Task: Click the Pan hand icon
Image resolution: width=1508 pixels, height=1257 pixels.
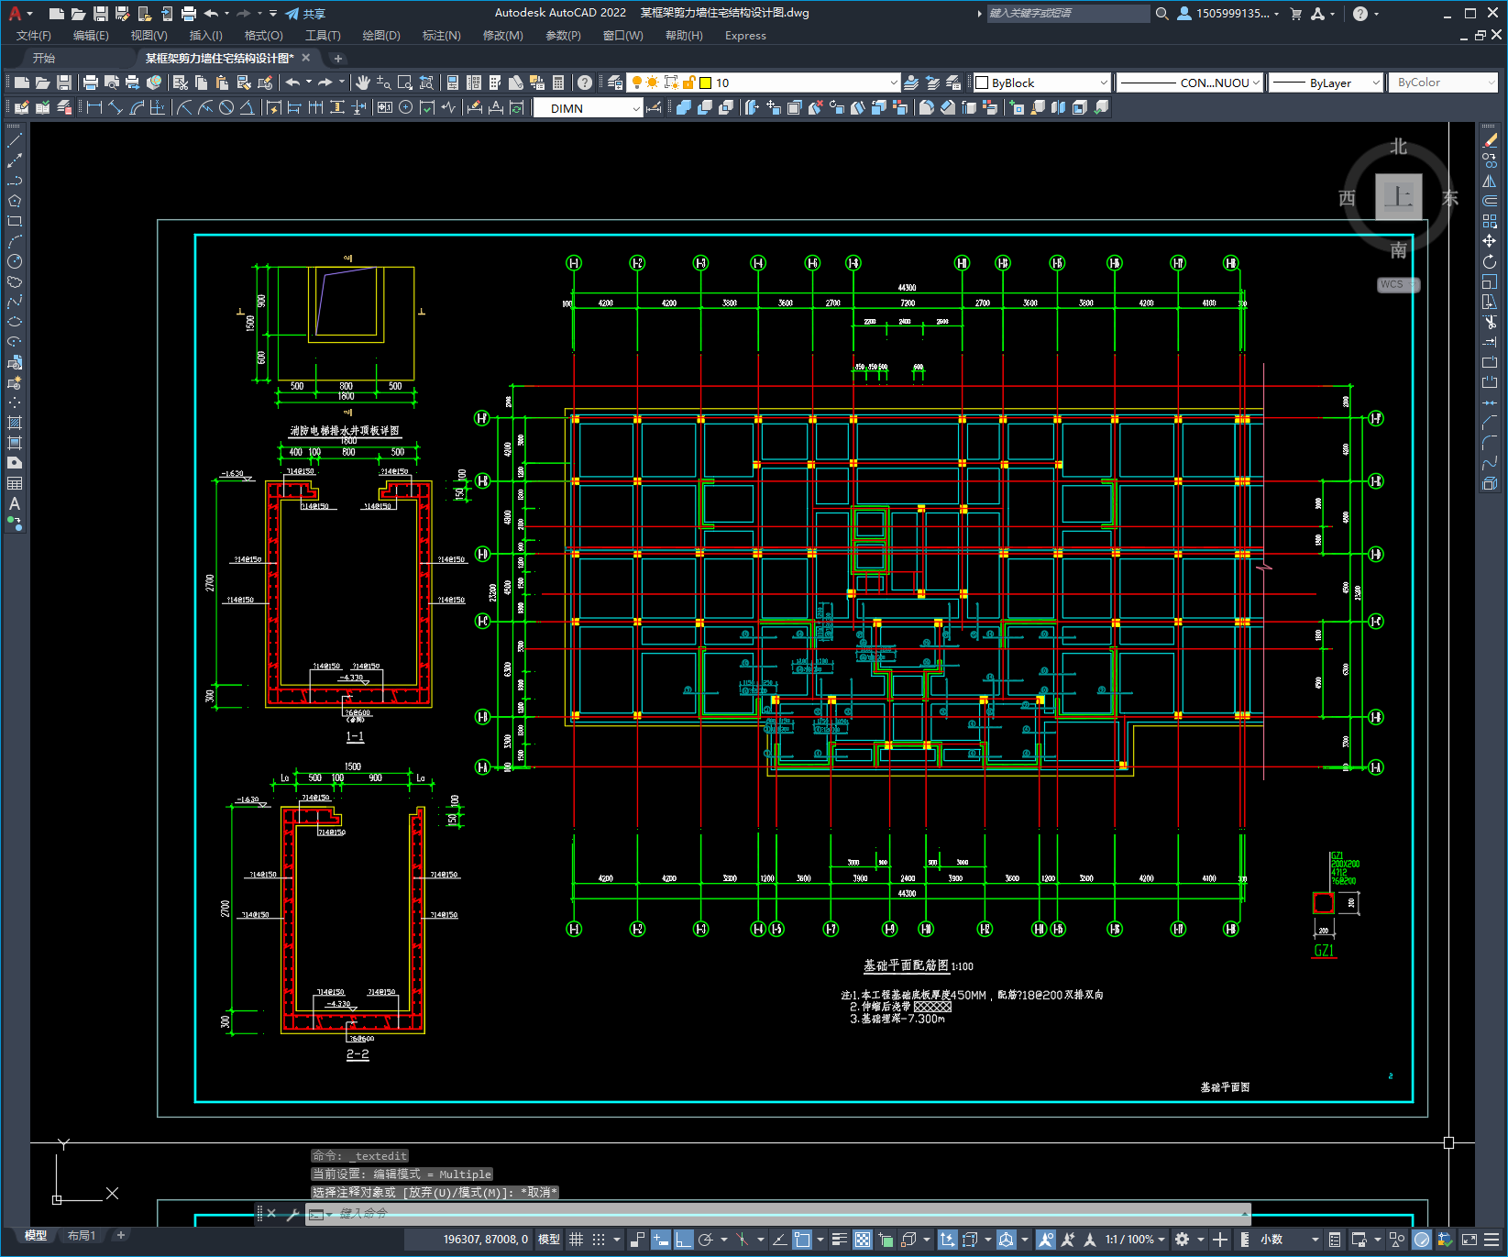Action: click(363, 83)
